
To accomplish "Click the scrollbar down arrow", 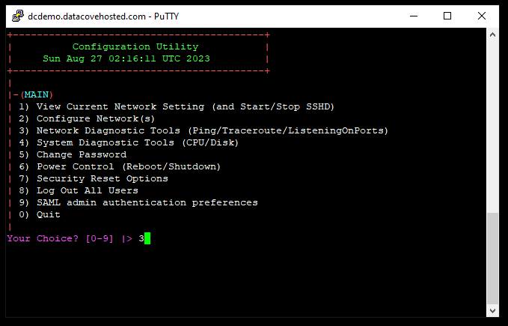I will 492,311.
